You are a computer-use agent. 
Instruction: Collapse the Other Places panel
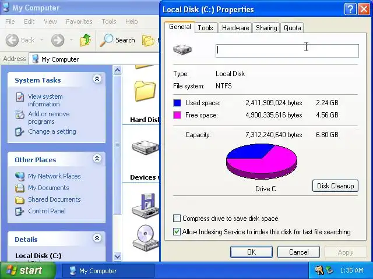[97, 158]
